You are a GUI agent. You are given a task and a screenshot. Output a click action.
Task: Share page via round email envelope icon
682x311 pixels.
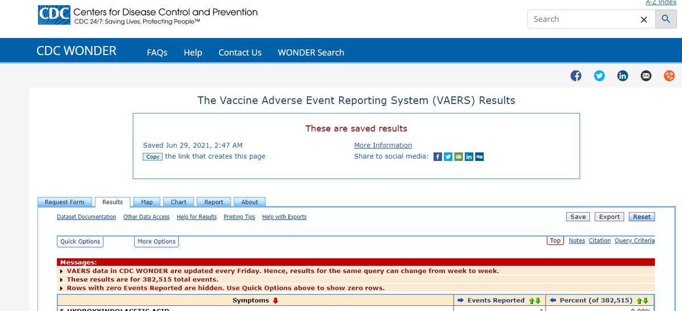pyautogui.click(x=646, y=76)
